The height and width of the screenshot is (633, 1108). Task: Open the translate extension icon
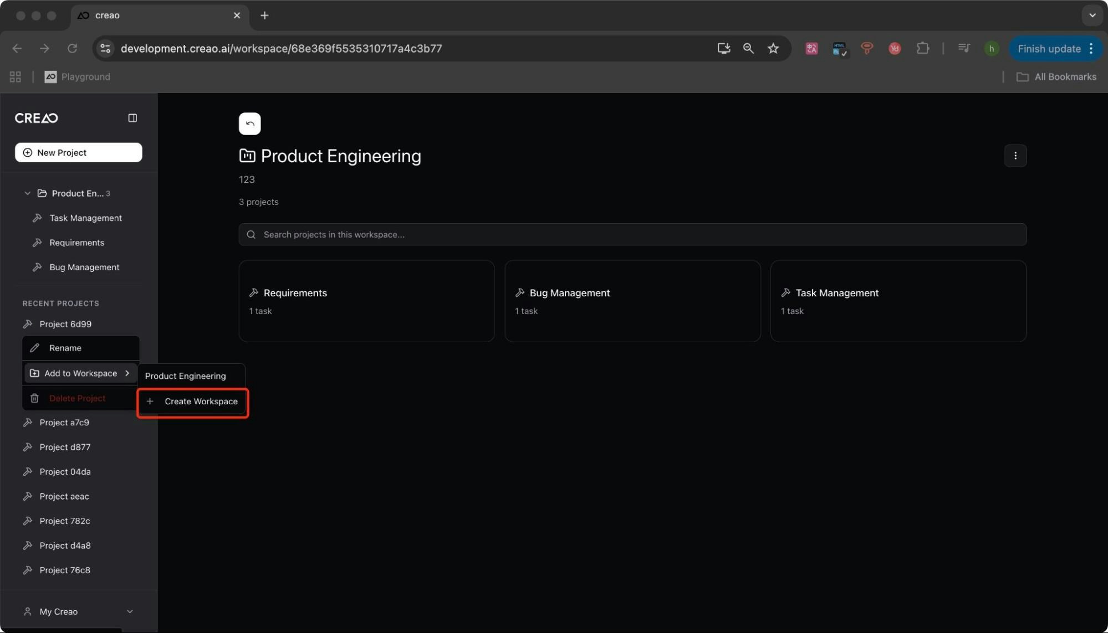click(811, 49)
